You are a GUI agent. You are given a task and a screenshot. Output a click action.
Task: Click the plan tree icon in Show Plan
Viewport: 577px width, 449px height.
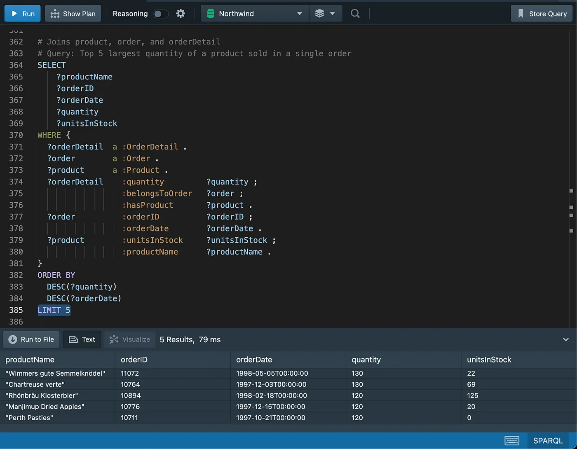(55, 14)
